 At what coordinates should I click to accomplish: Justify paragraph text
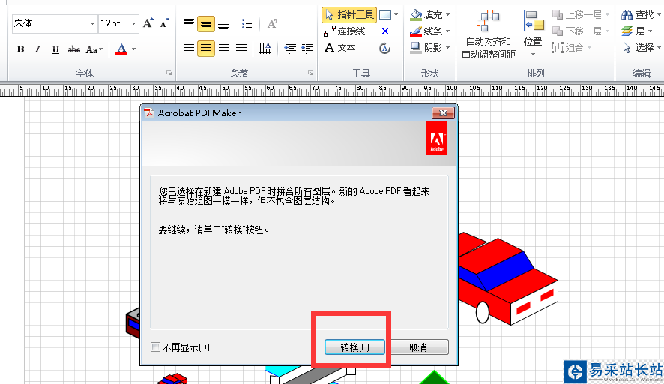coord(241,49)
